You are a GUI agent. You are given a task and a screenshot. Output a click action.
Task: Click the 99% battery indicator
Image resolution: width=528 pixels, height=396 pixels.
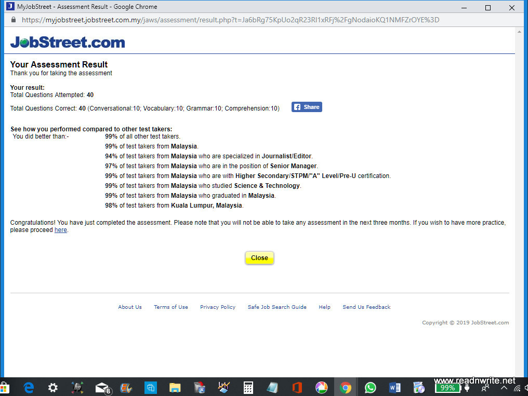[x=447, y=388]
